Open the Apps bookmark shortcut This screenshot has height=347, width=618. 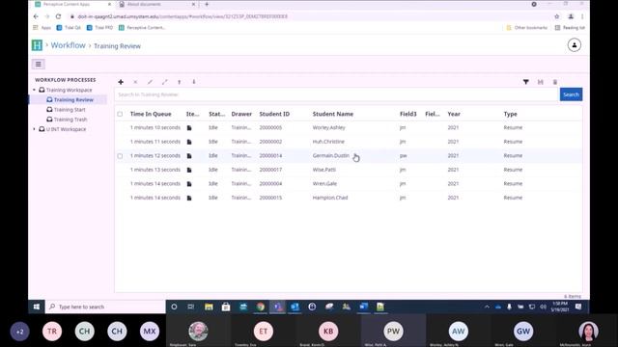coord(42,28)
